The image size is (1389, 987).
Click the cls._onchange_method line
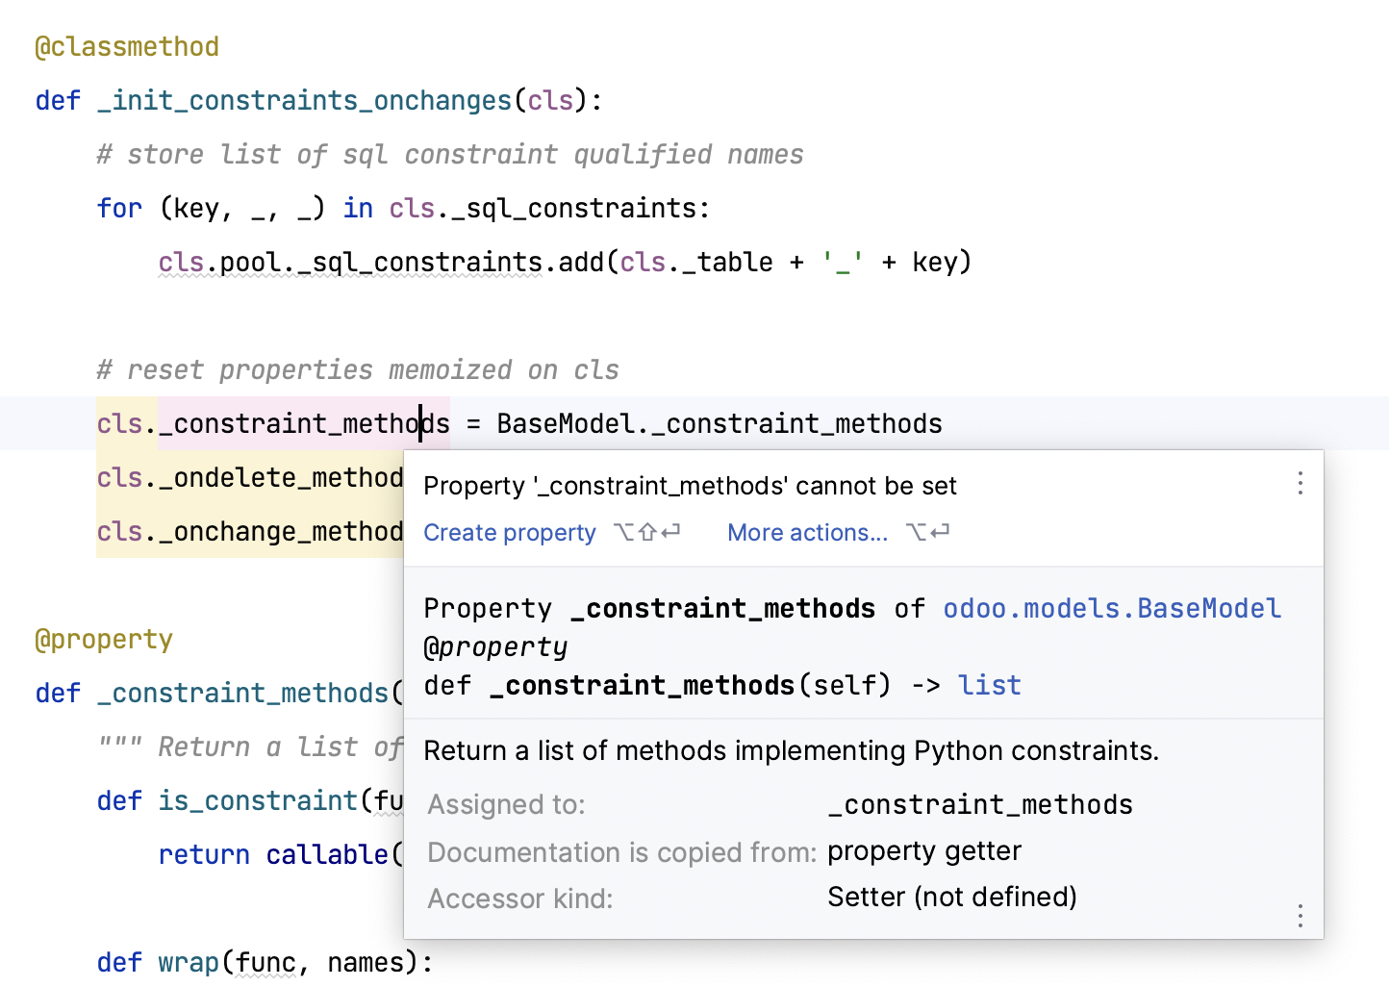(x=248, y=531)
